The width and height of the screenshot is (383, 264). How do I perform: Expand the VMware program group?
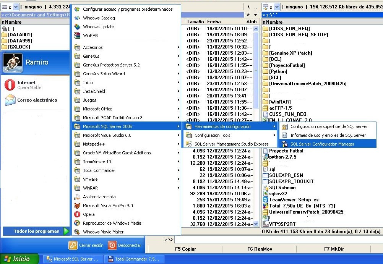(126, 179)
